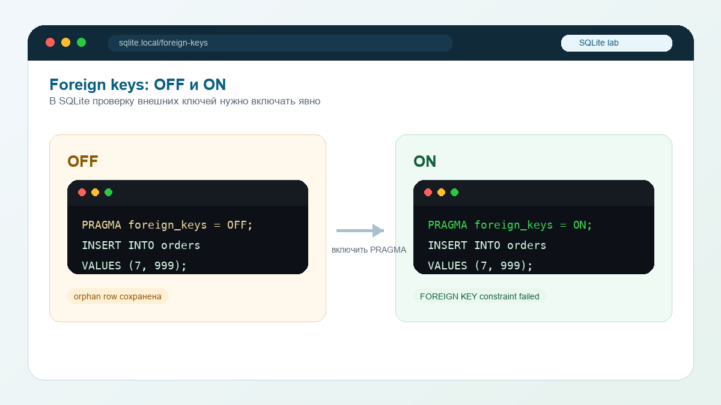Click INSERT INTO orders in ON terminal

[487, 245]
